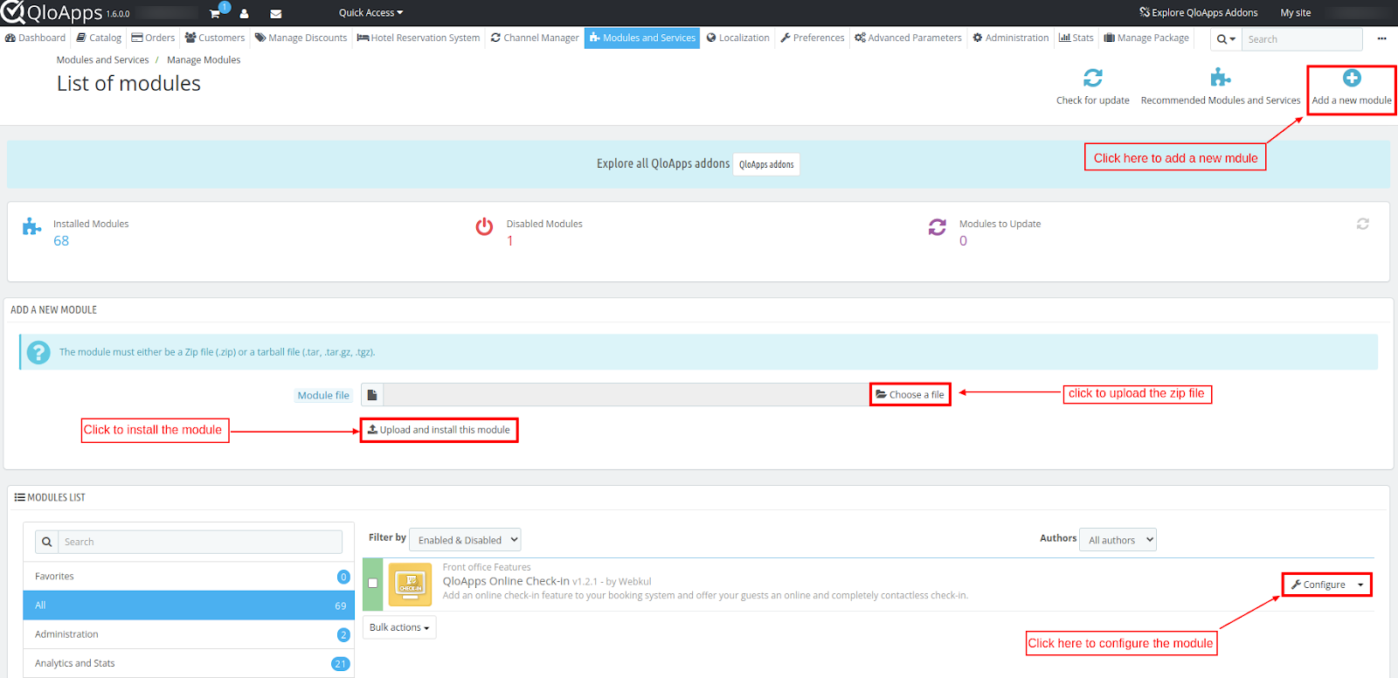Screen dimensions: 1398x678
Task: Click the Online Check-in module thumbnail
Action: [x=410, y=584]
